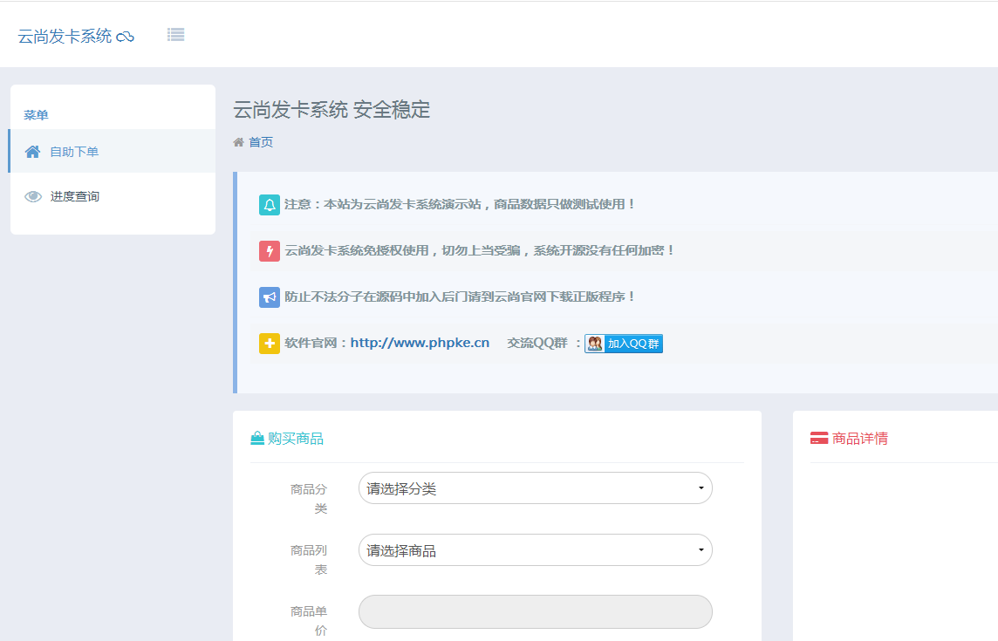Viewport: 998px width, 641px height.
Task: Click the 首页 breadcrumb link
Action: click(261, 142)
